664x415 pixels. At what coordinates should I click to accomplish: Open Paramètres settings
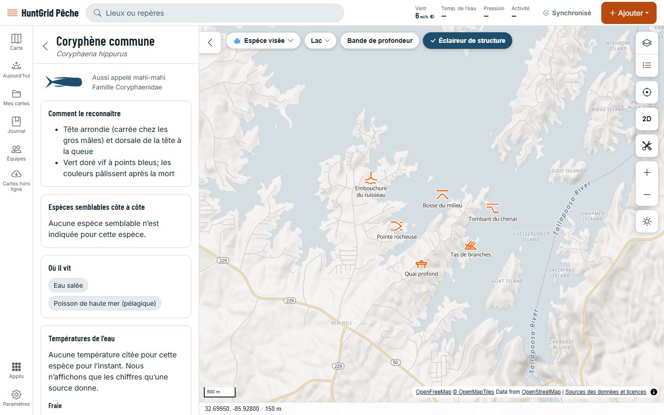(16, 398)
